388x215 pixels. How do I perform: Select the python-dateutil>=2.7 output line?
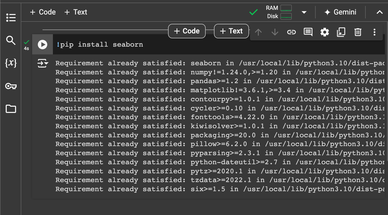(x=220, y=162)
